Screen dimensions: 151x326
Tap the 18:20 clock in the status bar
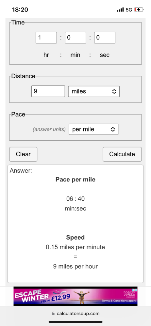[20, 9]
